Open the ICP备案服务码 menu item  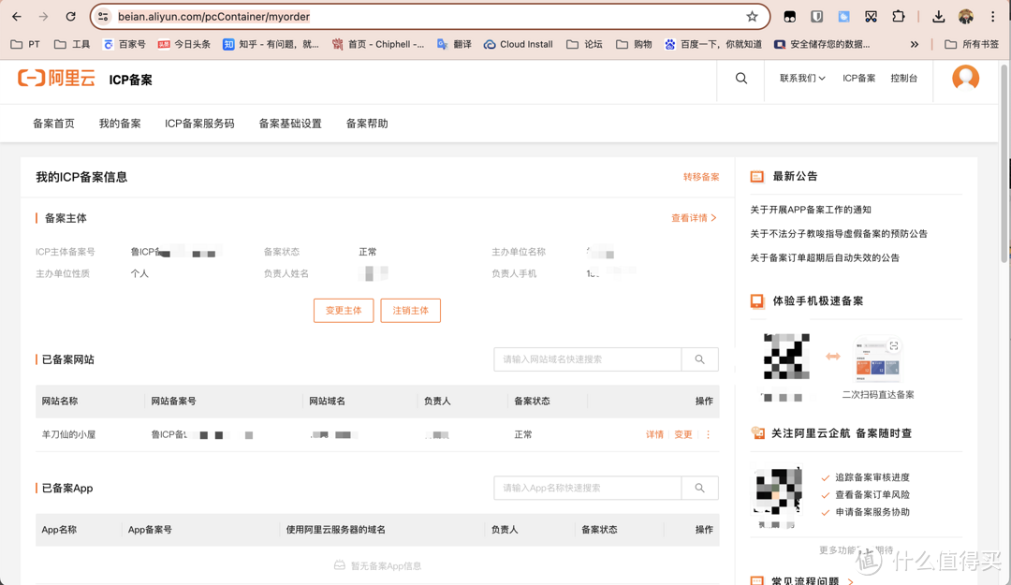pyautogui.click(x=198, y=123)
